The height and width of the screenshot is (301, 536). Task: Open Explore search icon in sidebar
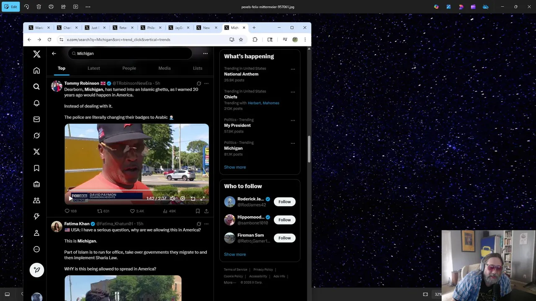[36, 87]
